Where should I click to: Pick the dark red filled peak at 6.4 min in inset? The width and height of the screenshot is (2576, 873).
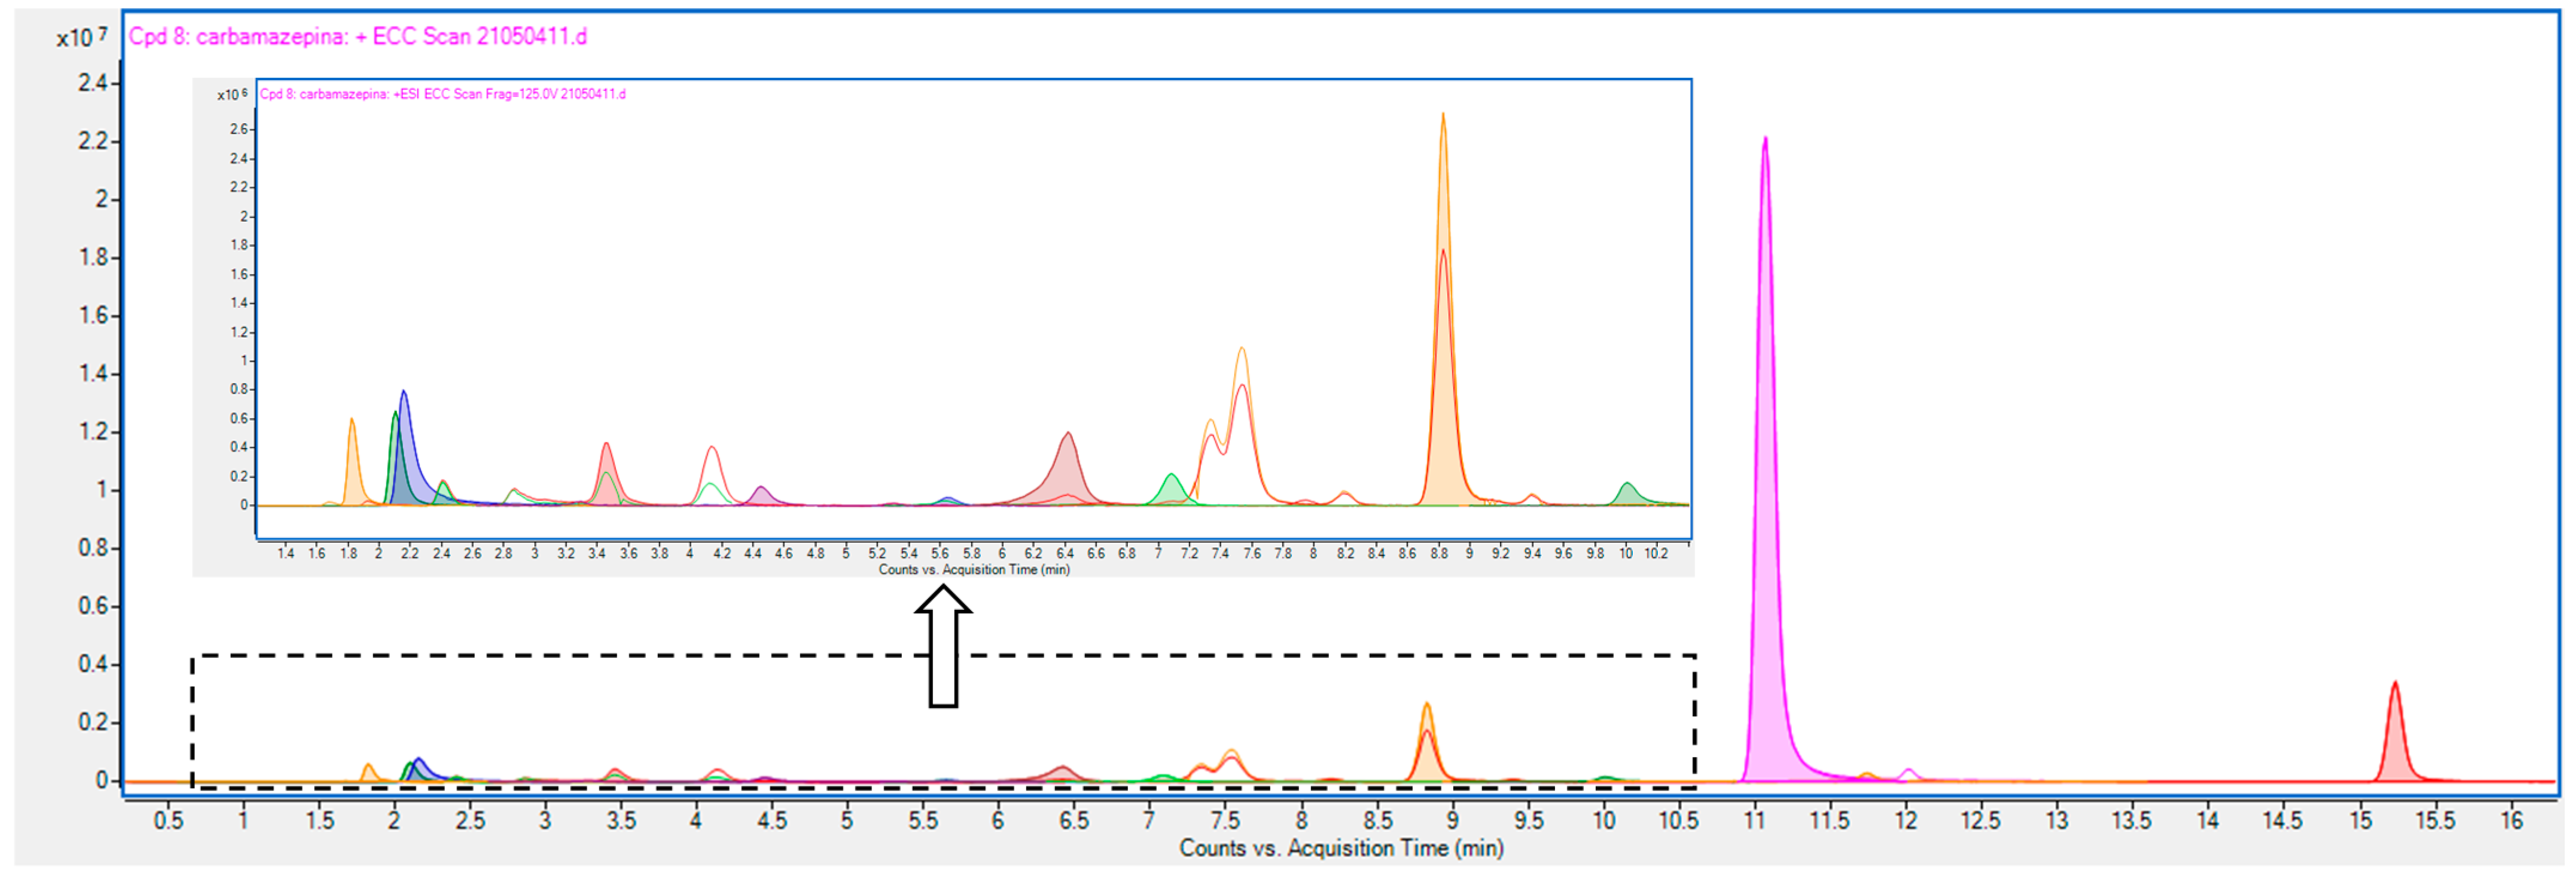point(1067,475)
